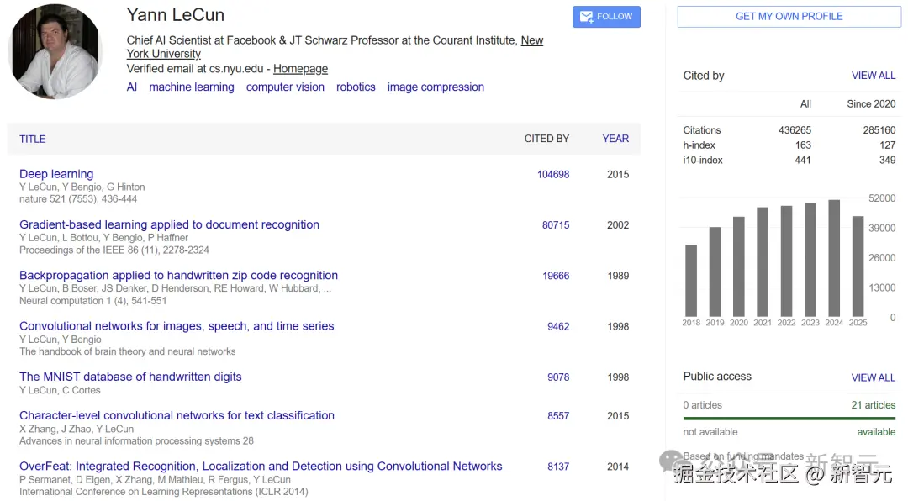The image size is (908, 501).
Task: Open the 21 articles available link
Action: click(873, 405)
